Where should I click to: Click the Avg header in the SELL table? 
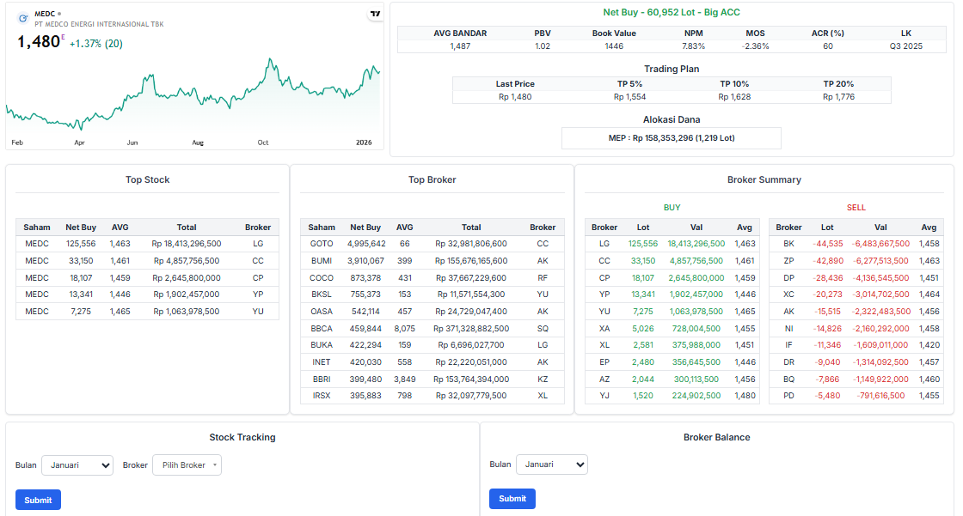pyautogui.click(x=929, y=228)
